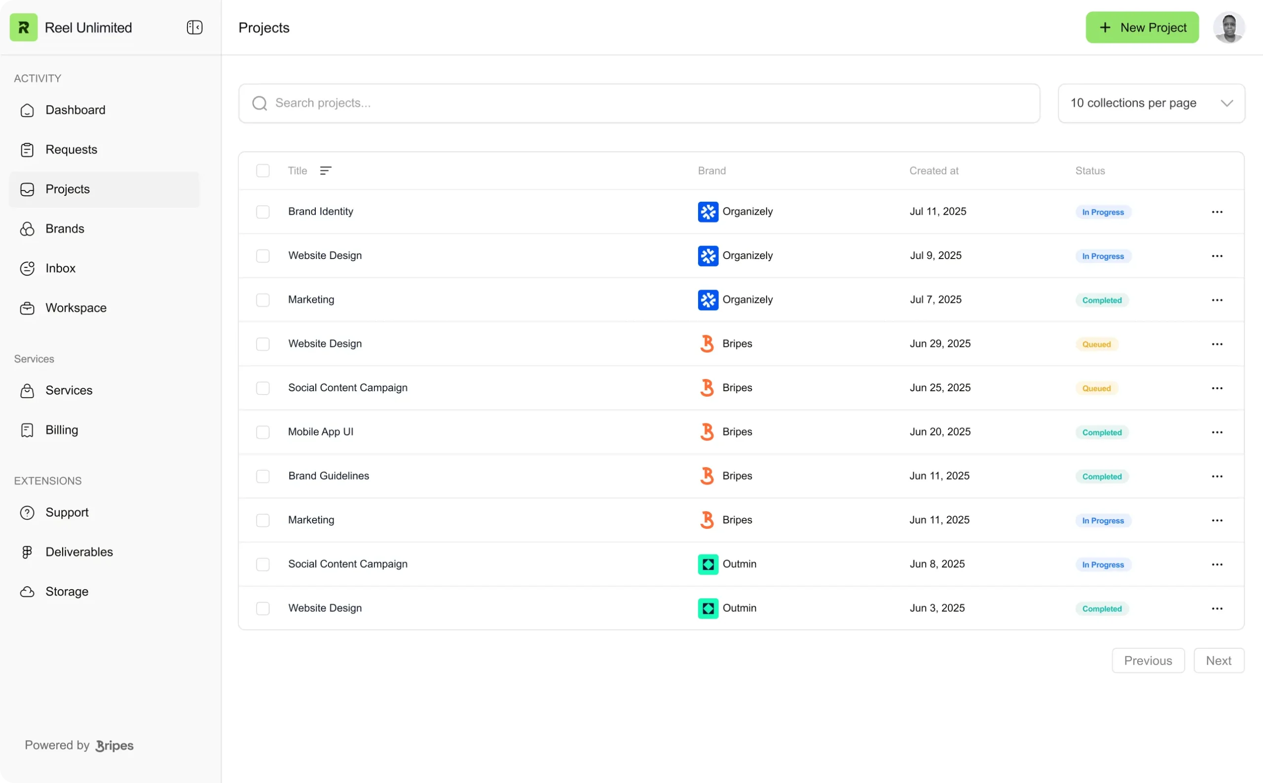This screenshot has width=1263, height=783.
Task: Click the Bripes logo in Powered by footer
Action: 114,746
